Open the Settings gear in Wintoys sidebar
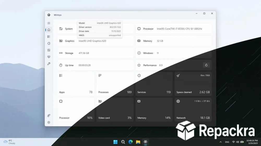 (49, 122)
